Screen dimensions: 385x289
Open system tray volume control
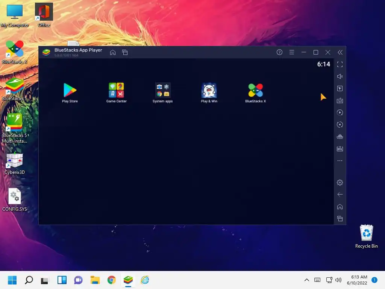tap(338, 280)
